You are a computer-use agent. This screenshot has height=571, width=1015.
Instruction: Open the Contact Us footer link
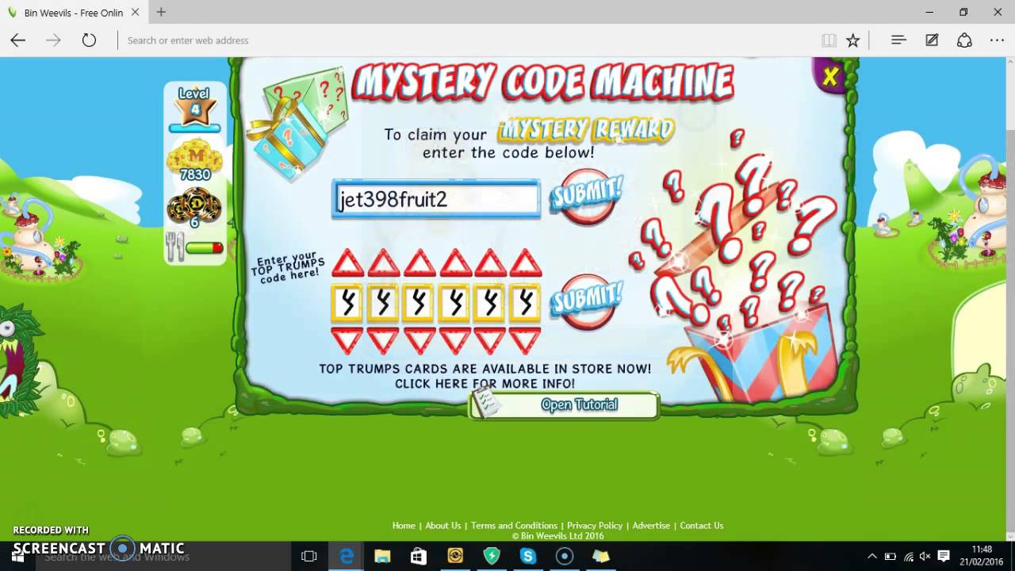tap(702, 525)
